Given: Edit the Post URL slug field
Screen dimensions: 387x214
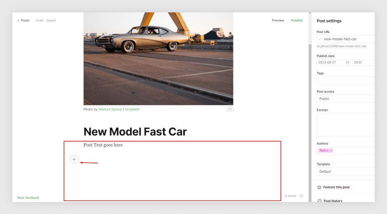Looking at the screenshot, I should click(x=345, y=39).
